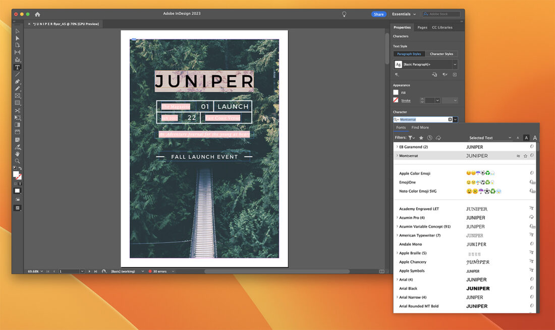This screenshot has height=330, width=555.
Task: Enable the small font preview size
Action: point(518,138)
